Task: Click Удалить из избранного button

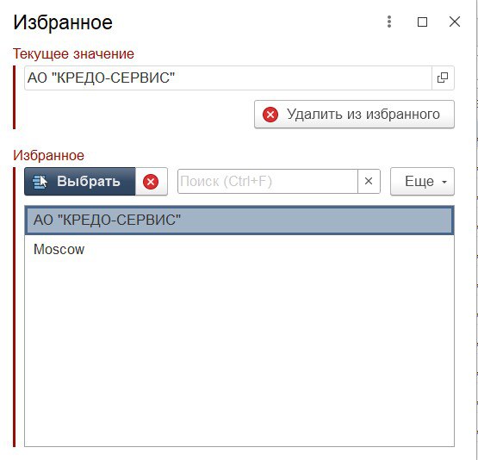Action: (354, 115)
